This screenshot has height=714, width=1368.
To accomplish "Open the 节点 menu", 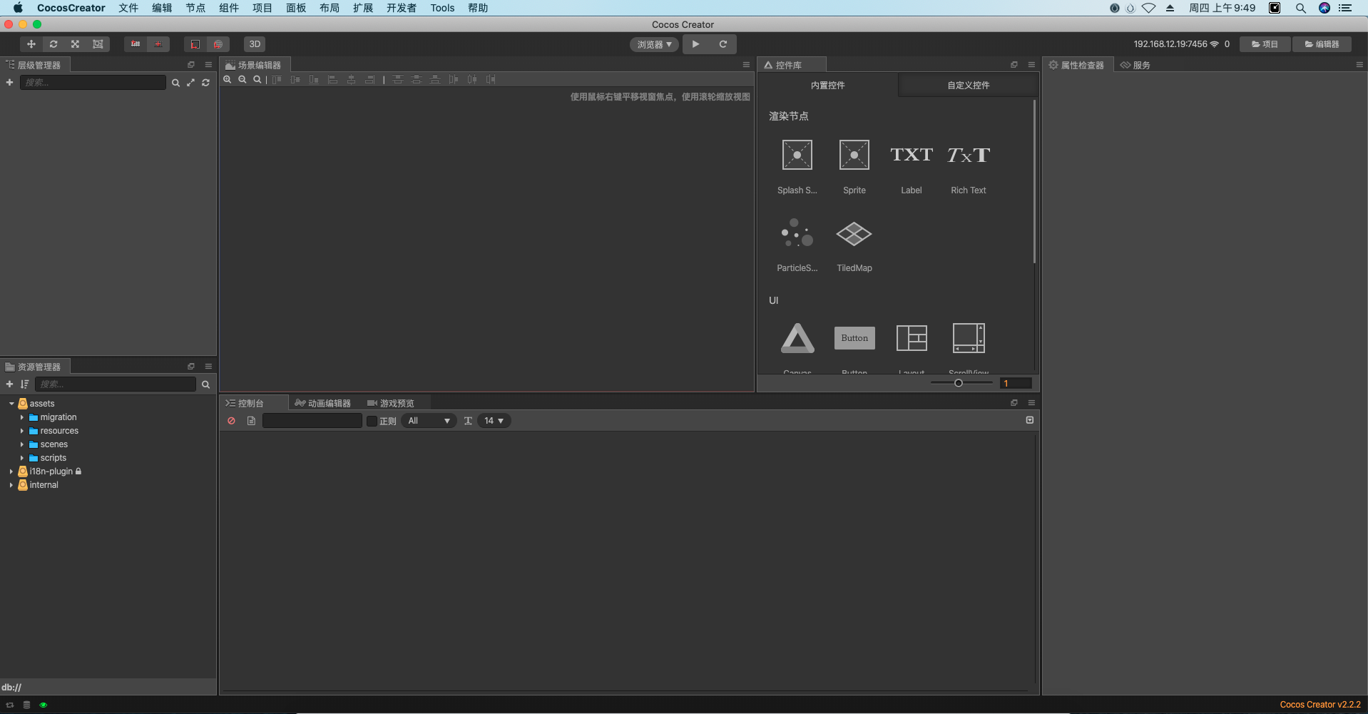I will (x=195, y=8).
